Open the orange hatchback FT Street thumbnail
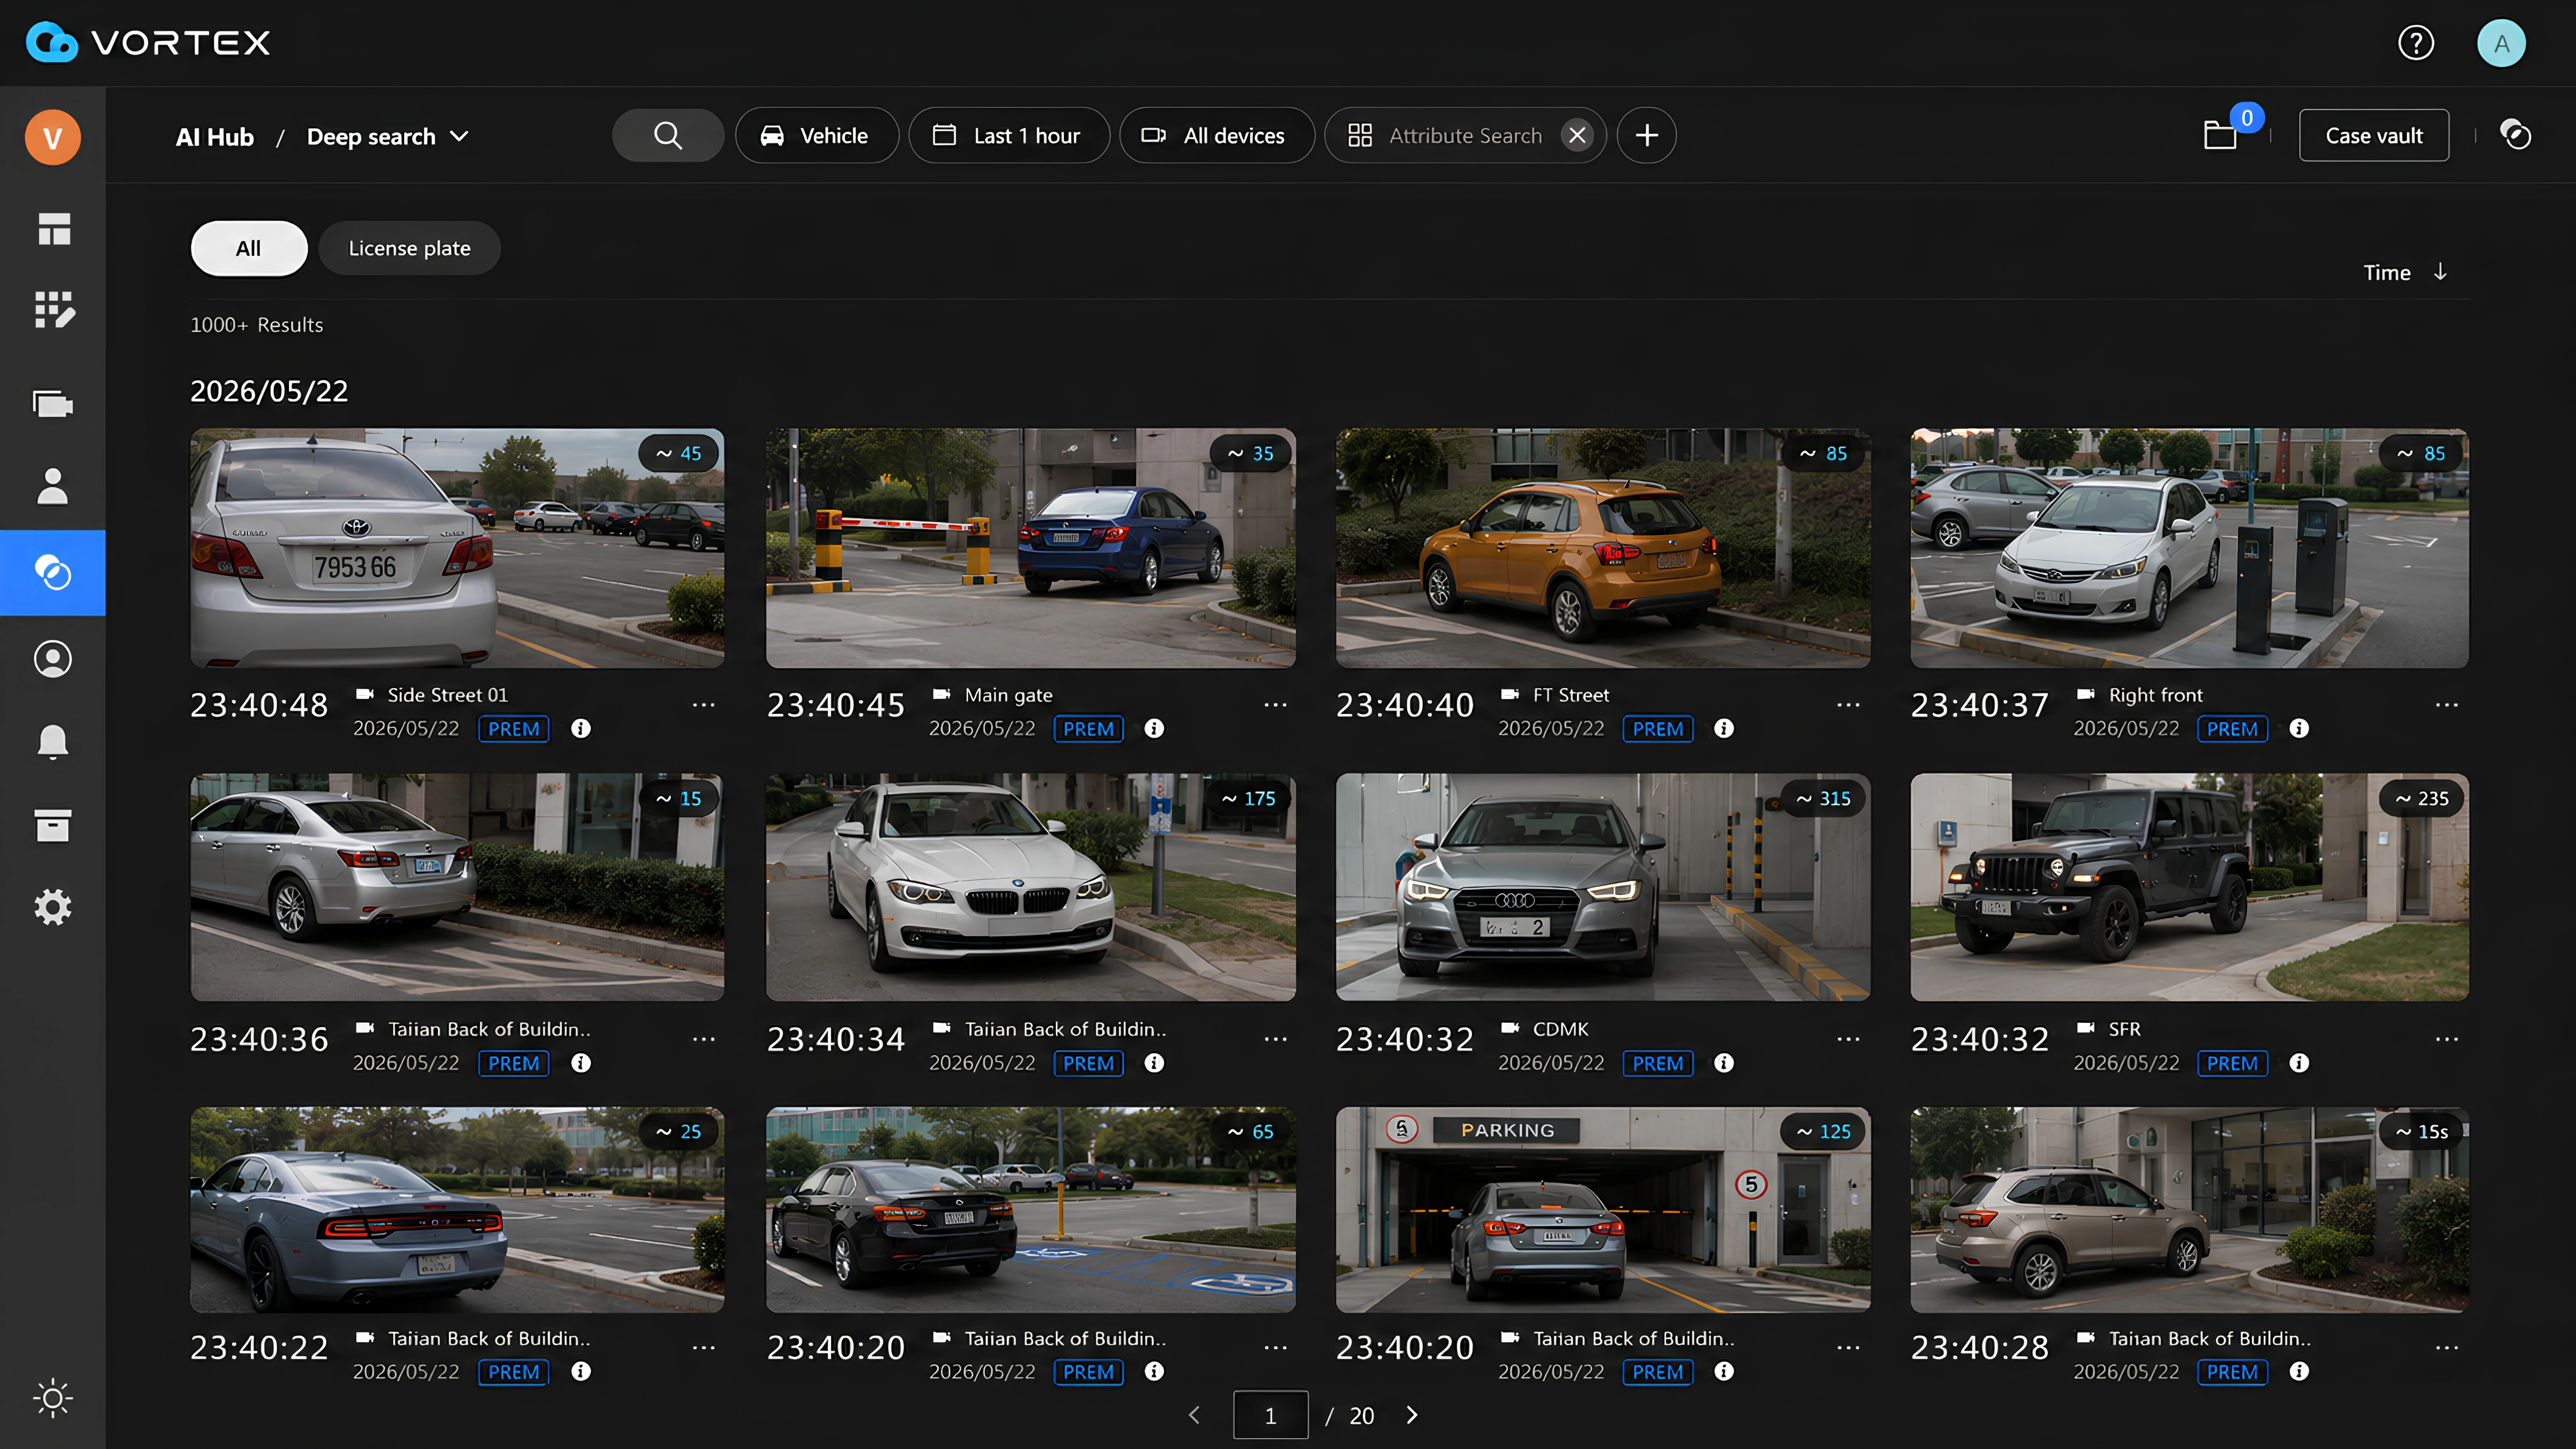Viewport: 2576px width, 1449px height. (1603, 548)
